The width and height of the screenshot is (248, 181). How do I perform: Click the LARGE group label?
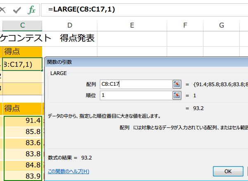point(59,73)
